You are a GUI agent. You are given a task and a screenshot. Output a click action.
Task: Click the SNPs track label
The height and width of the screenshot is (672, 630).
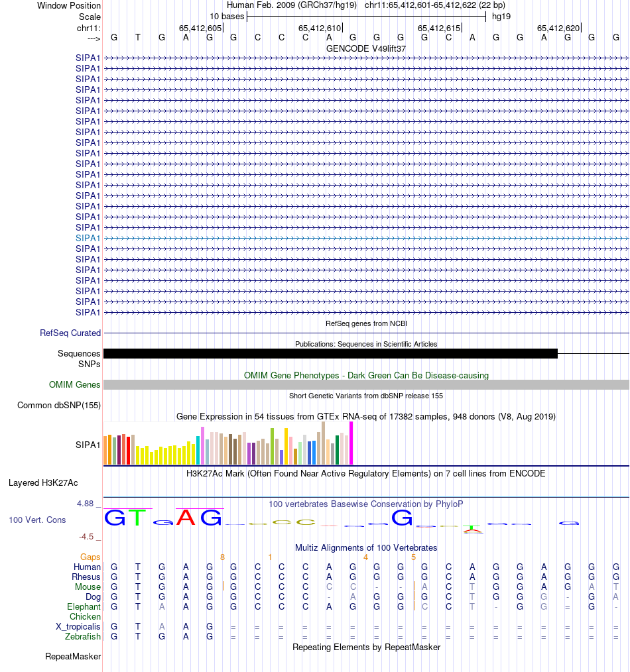click(90, 364)
